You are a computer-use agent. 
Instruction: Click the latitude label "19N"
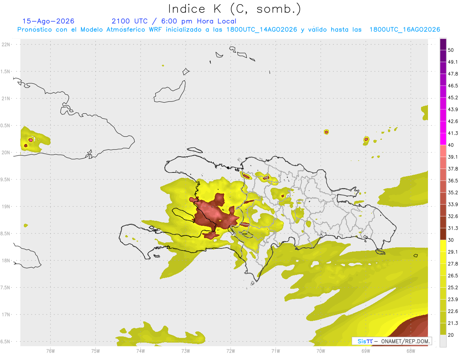tap(6, 207)
